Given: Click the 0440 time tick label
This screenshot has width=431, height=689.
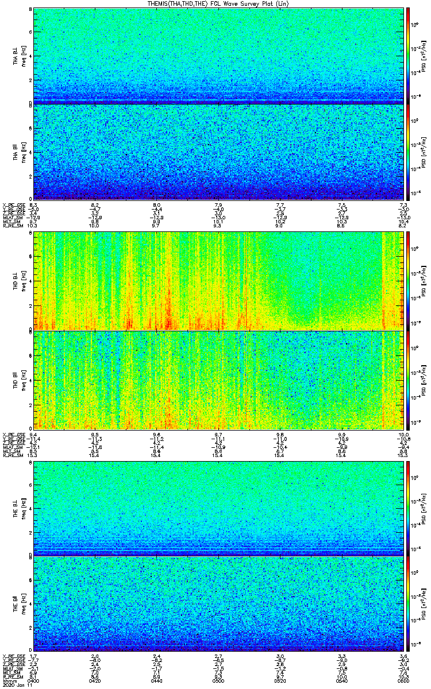Looking at the screenshot, I should [x=157, y=682].
